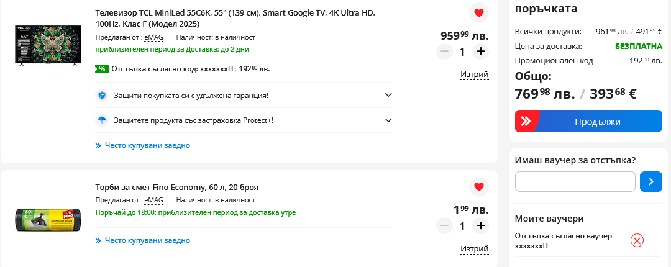Click the extended warranty shield icon
Screen dimensions: 671x267
pyautogui.click(x=102, y=96)
